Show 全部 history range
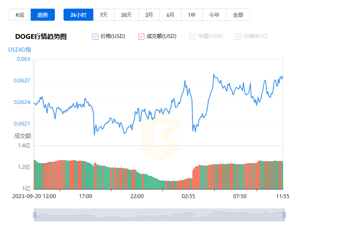337x243 pixels. coord(238,15)
